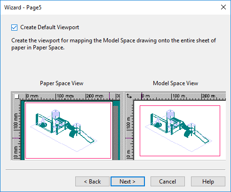Click the 100 mm label on Paper Space vertical ruler
Screen dimensions: 231x192
click(16, 121)
